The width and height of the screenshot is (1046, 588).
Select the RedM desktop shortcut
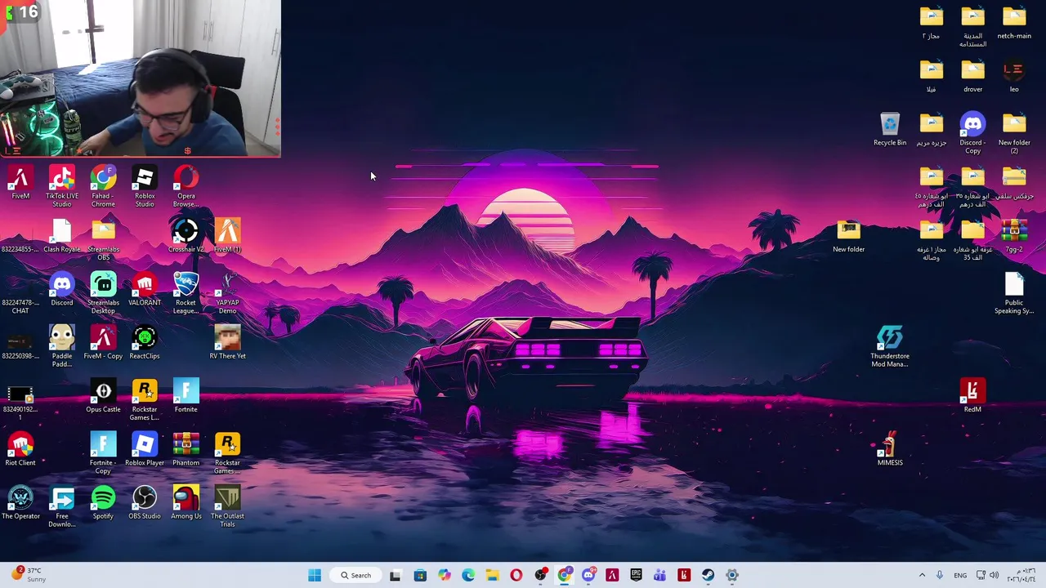pyautogui.click(x=972, y=396)
